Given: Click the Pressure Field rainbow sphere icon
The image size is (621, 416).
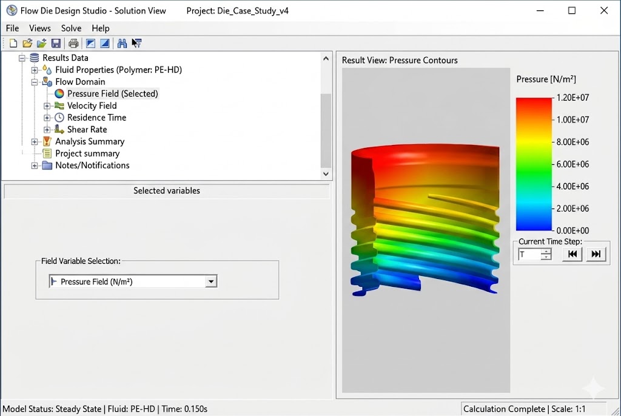Looking at the screenshot, I should point(59,93).
